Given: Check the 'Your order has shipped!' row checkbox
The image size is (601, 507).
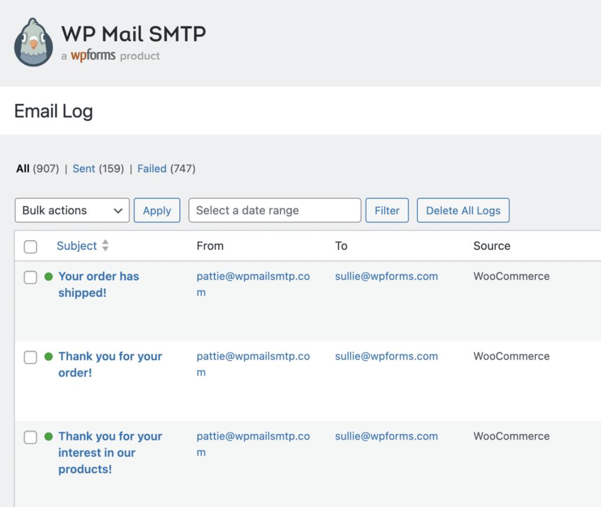Looking at the screenshot, I should tap(31, 277).
